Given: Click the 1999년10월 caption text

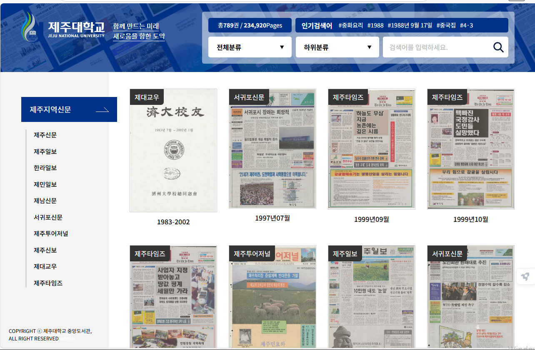Looking at the screenshot, I should tap(471, 219).
